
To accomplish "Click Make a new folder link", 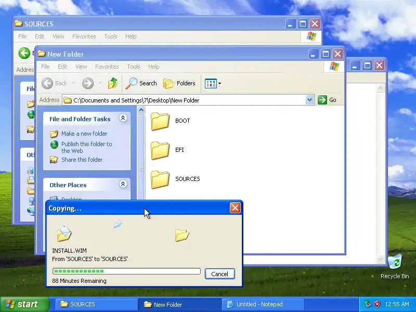I will click(x=84, y=134).
